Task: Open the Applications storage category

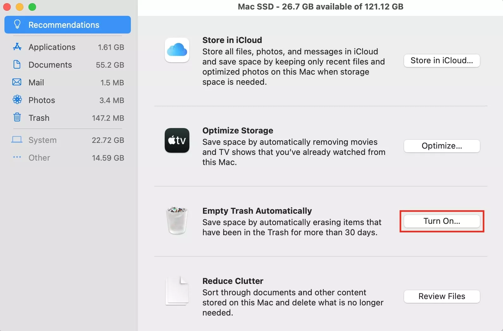Action: (68, 47)
